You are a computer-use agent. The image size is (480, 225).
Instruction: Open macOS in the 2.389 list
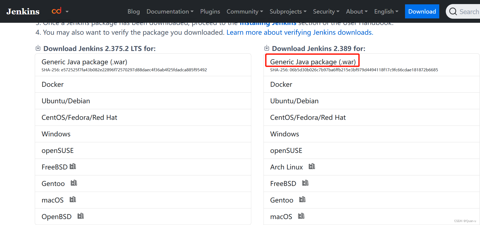[x=281, y=217]
